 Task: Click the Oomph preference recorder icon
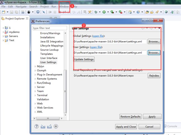click(x=56, y=126)
